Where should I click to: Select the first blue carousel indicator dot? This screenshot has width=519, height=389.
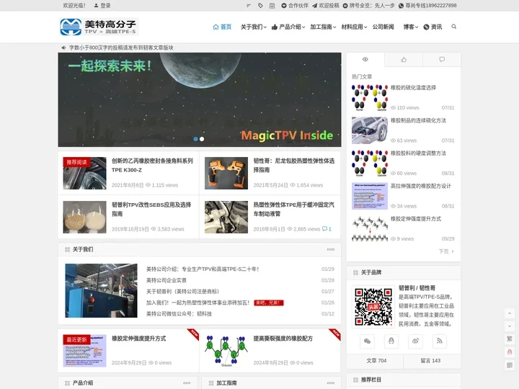[x=195, y=139]
